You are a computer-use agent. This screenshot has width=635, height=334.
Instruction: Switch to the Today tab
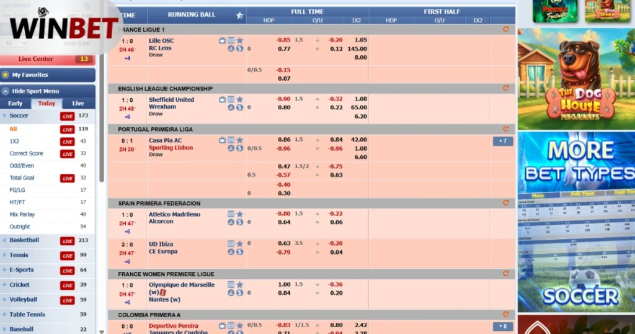(x=47, y=103)
